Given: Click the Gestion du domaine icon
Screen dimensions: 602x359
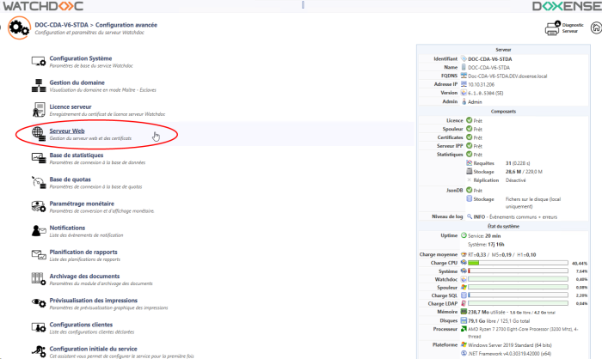Looking at the screenshot, I should click(38, 85).
